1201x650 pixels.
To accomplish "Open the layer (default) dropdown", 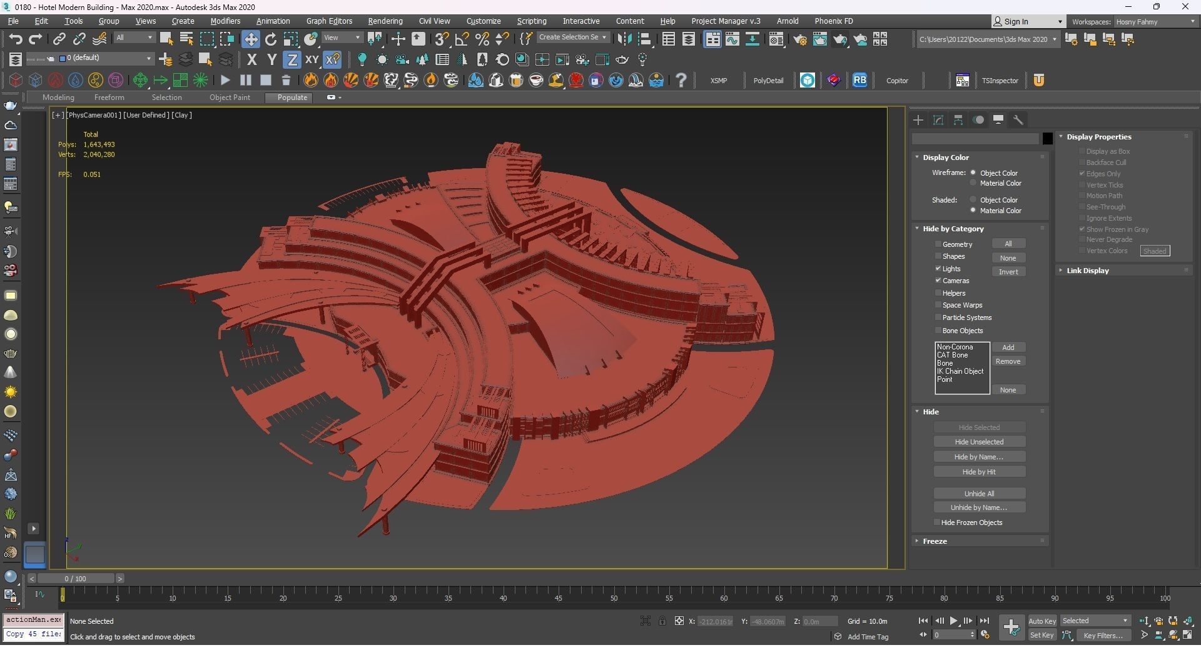I will point(106,58).
